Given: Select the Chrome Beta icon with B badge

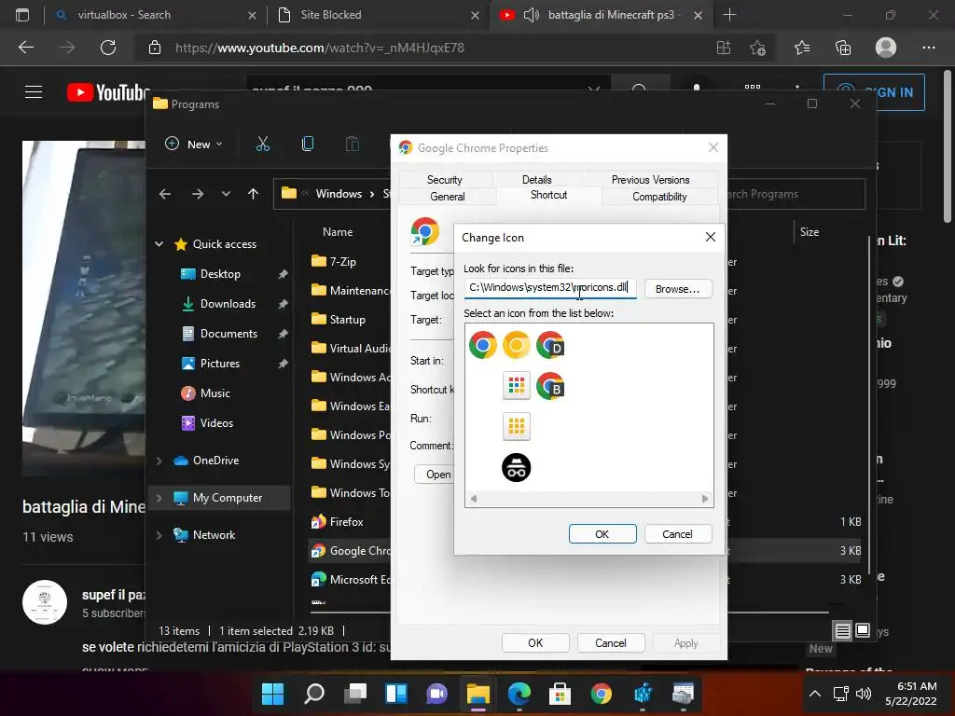Looking at the screenshot, I should pos(550,386).
